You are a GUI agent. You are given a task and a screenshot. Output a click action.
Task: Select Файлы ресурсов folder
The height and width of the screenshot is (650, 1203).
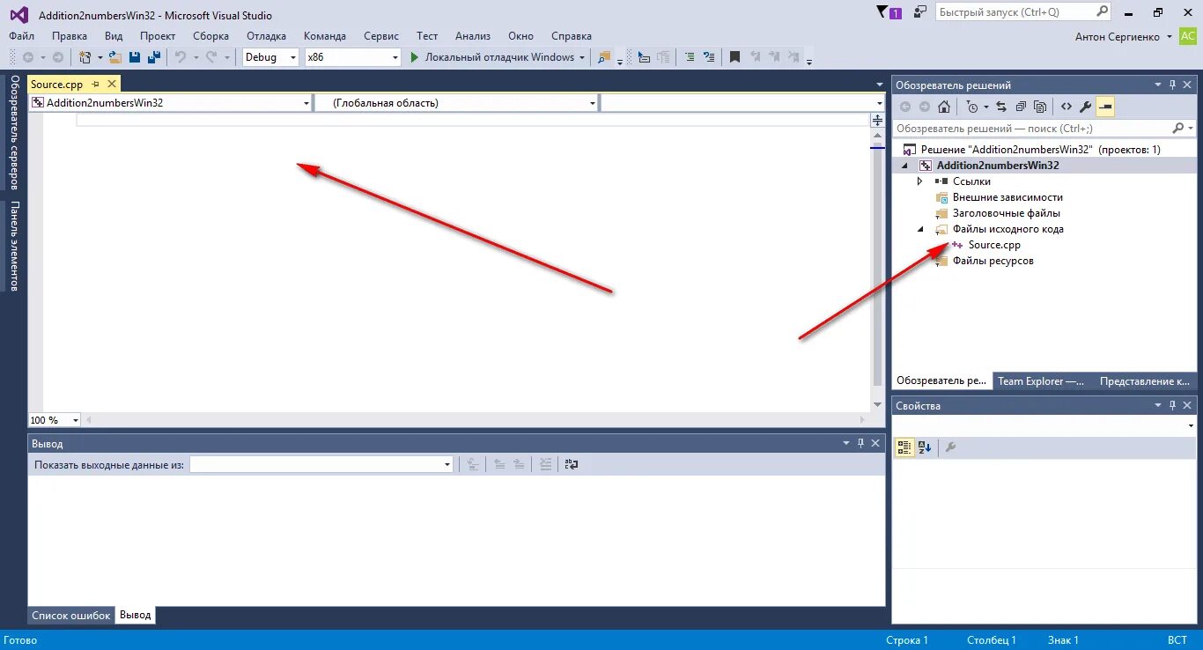[x=993, y=261]
